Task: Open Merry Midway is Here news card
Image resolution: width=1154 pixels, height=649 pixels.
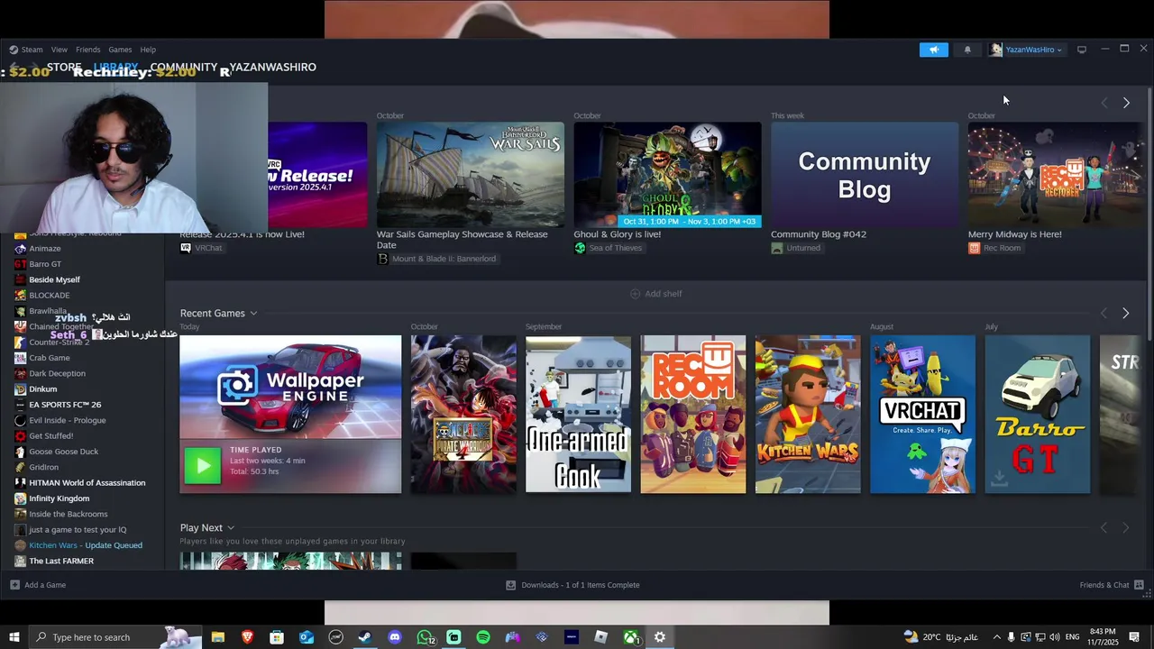Action: (1055, 175)
